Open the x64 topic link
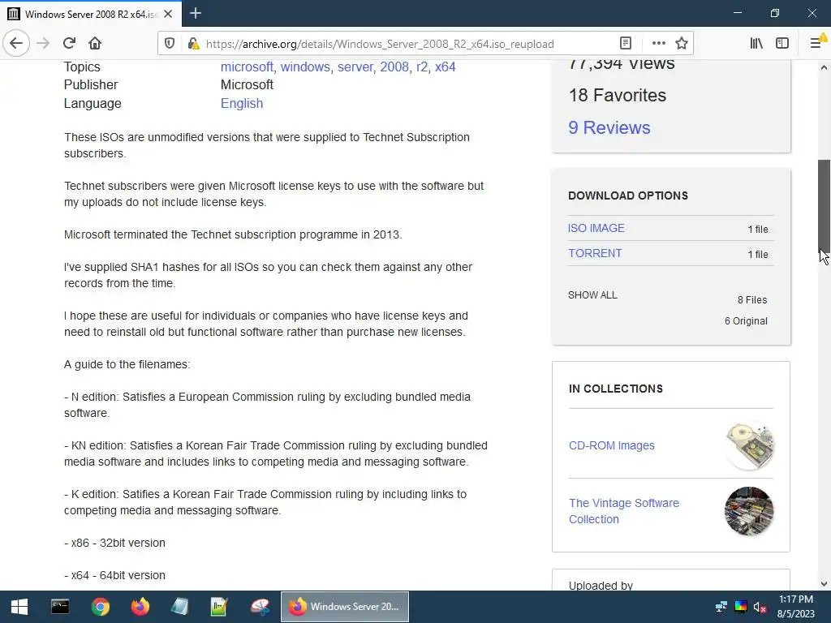831x623 pixels. click(x=446, y=67)
